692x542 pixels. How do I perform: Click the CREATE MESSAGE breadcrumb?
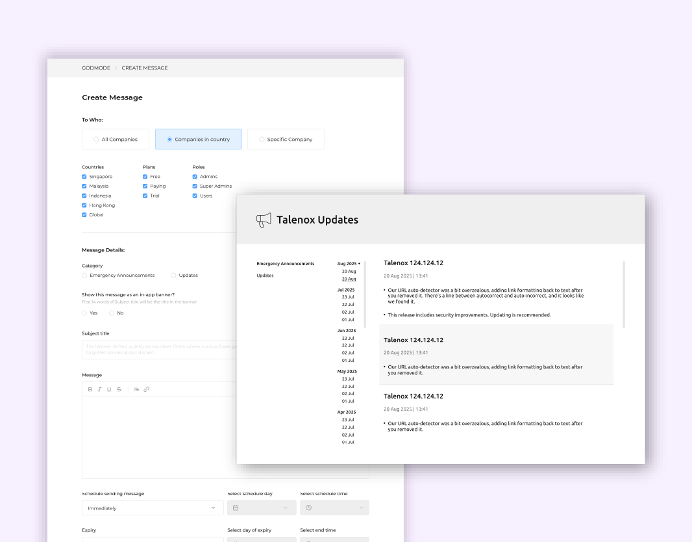point(145,68)
